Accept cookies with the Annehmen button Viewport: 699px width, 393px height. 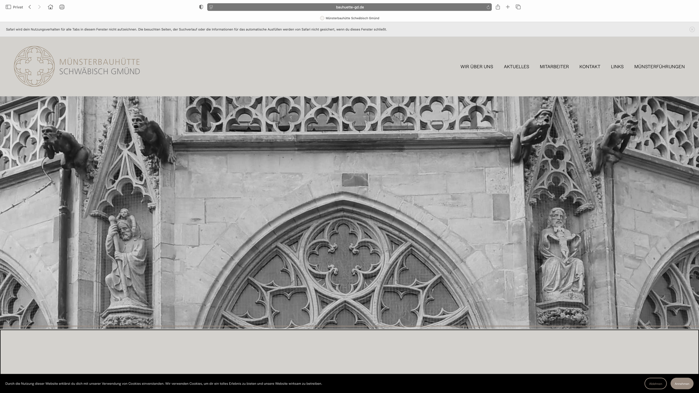click(x=682, y=383)
